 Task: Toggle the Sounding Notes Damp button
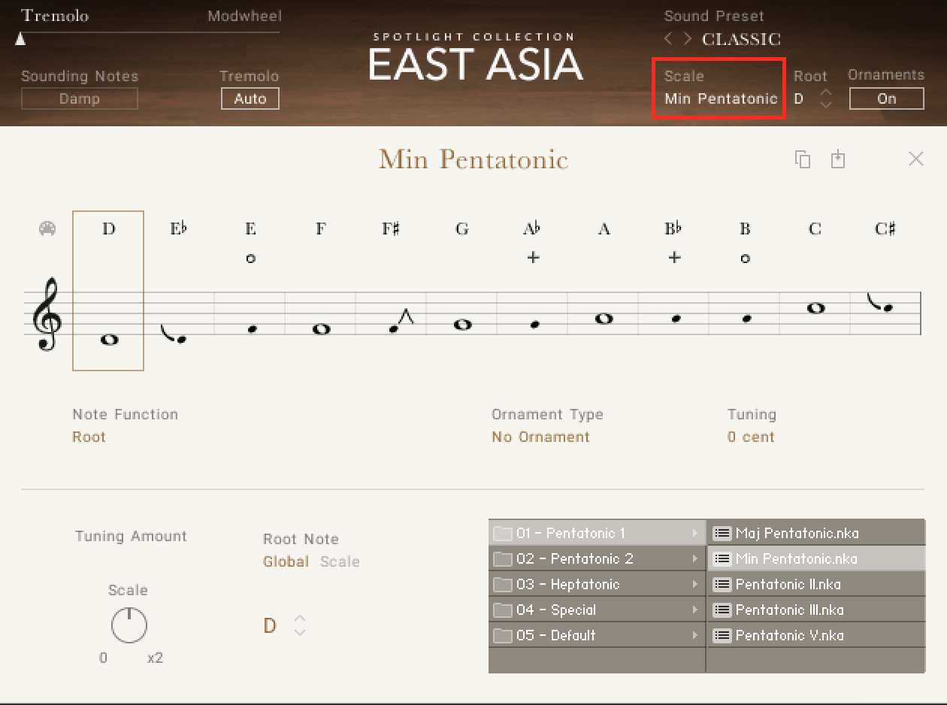click(x=79, y=98)
